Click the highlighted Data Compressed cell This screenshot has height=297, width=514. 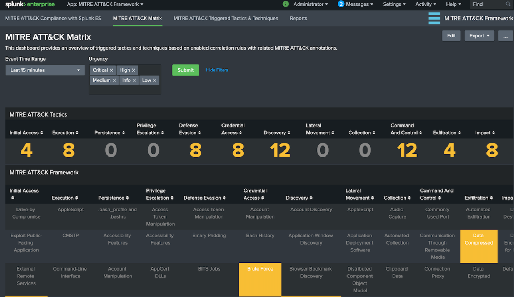(479, 246)
